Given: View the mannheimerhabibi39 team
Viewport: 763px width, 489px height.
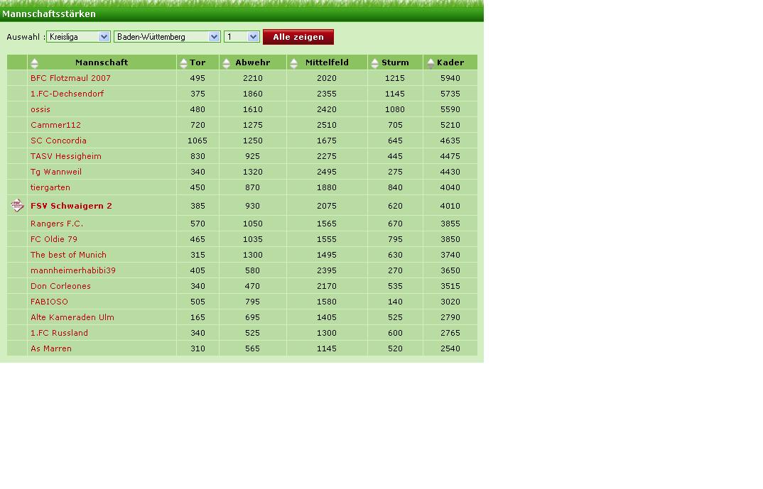Looking at the screenshot, I should (72, 270).
